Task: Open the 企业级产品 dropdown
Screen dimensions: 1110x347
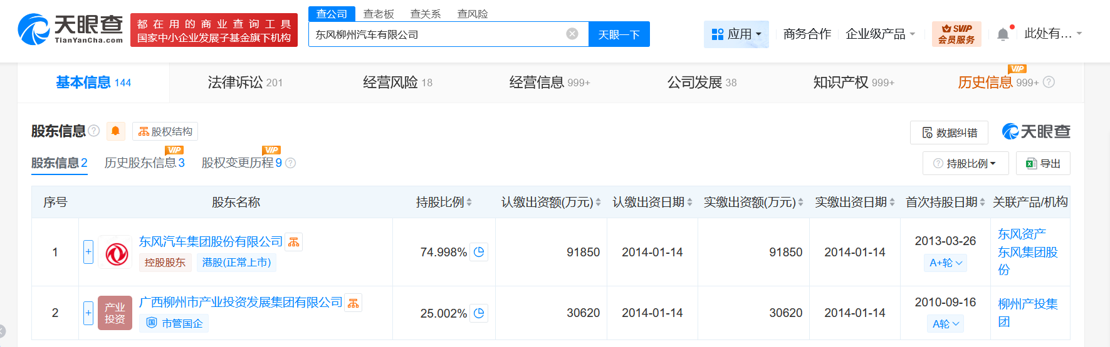Action: [x=880, y=34]
